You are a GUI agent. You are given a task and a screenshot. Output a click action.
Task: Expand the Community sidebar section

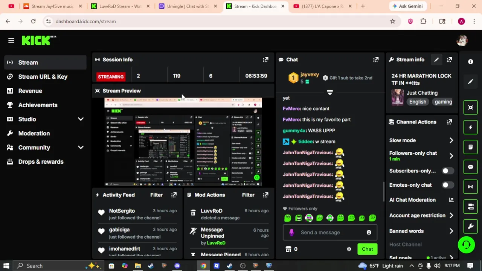(x=81, y=148)
